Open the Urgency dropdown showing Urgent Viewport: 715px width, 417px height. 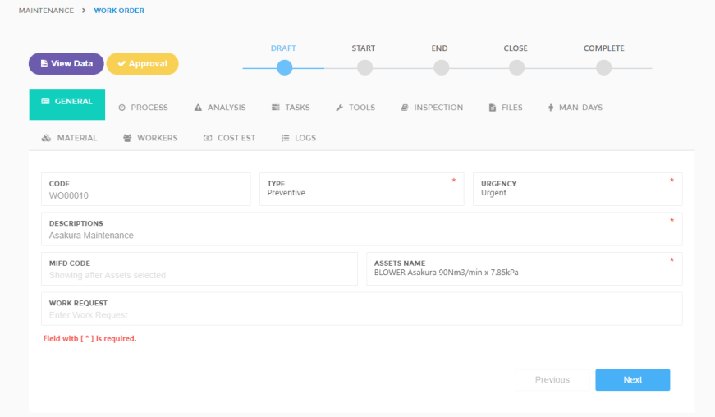click(576, 193)
